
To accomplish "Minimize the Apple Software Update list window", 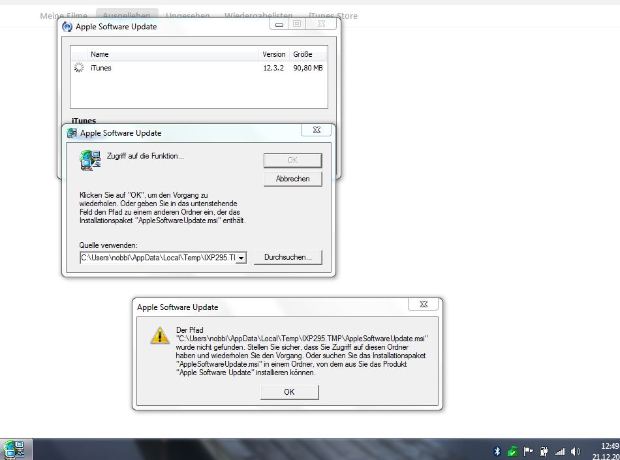I will point(279,24).
